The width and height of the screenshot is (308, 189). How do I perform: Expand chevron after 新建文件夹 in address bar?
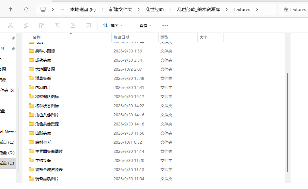139,9
